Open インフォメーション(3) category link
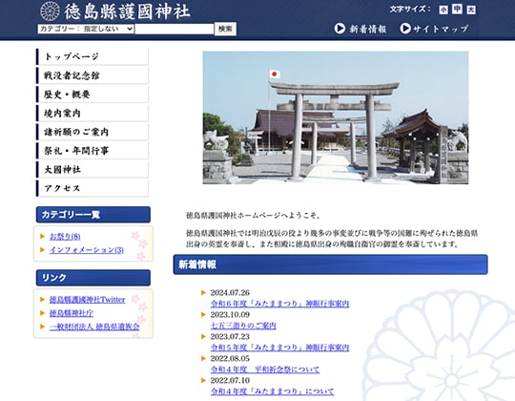 87,250
